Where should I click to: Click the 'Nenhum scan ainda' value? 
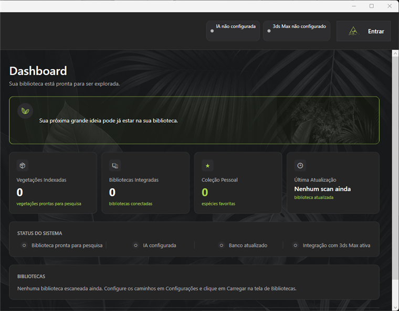click(322, 189)
